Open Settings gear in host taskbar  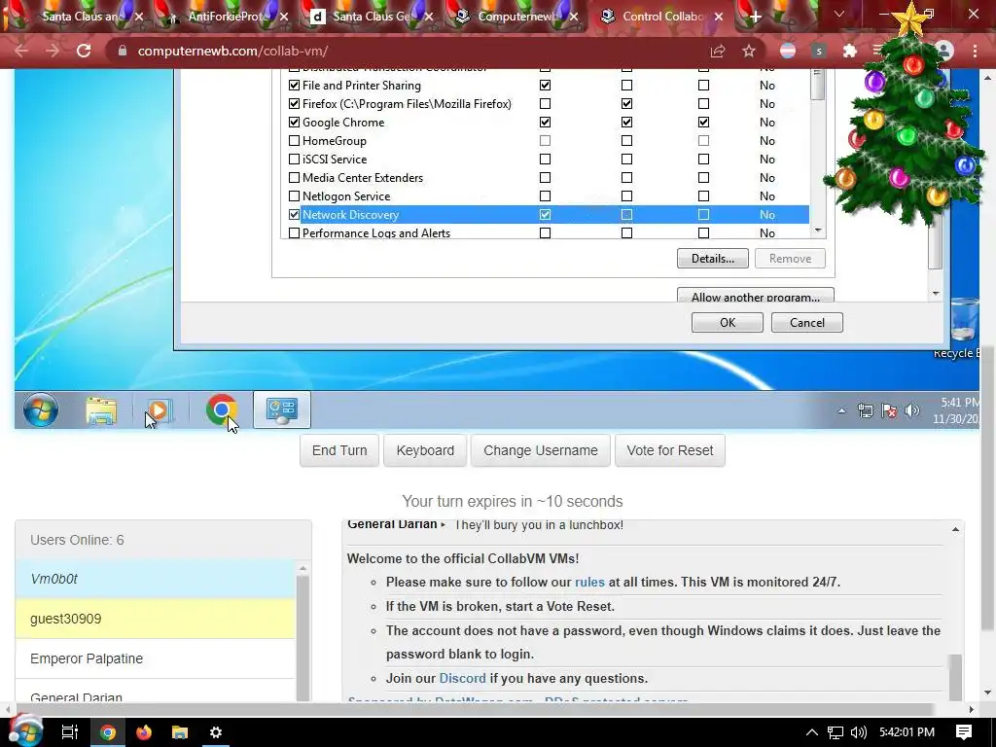216,732
